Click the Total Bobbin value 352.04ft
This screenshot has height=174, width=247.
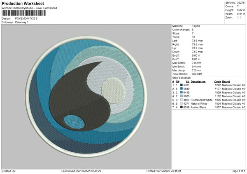pos(197,74)
